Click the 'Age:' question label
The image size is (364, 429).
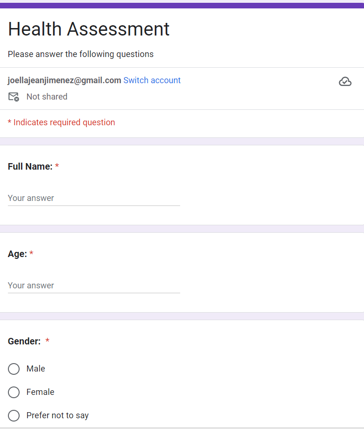coord(17,254)
